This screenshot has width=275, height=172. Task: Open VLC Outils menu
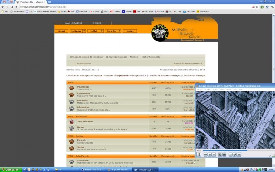pyautogui.click(x=229, y=89)
